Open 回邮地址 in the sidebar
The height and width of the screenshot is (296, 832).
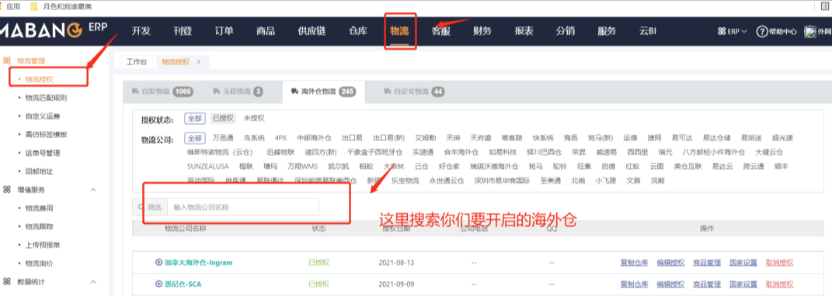40,171
